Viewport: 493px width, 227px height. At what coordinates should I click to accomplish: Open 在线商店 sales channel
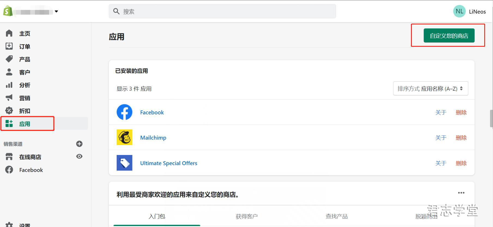(x=30, y=157)
